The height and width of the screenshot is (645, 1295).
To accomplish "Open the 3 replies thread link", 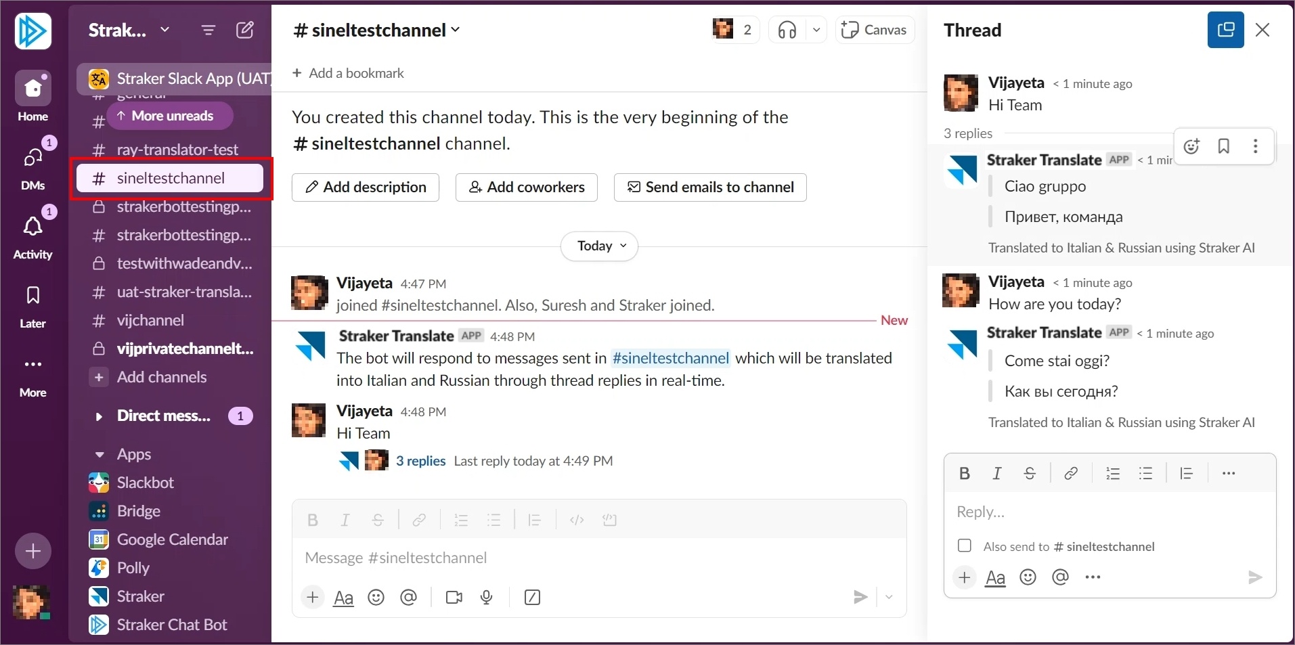I will click(420, 461).
